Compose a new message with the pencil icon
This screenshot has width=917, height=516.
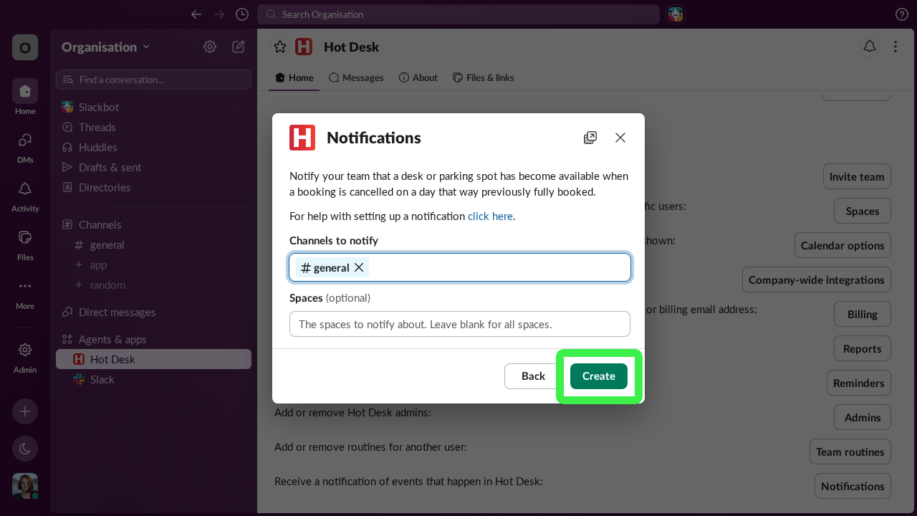tap(239, 47)
